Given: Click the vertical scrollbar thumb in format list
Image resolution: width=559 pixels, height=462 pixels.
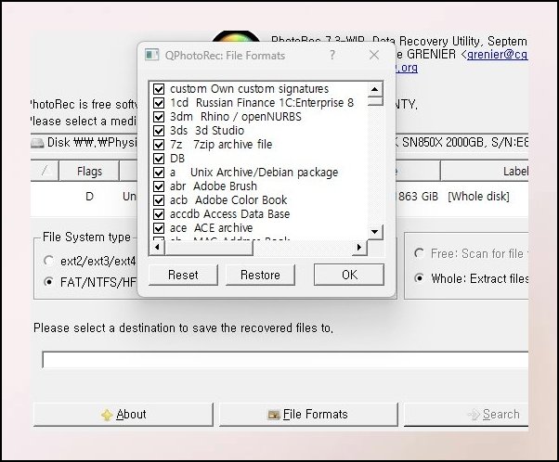Looking at the screenshot, I should click(x=375, y=101).
